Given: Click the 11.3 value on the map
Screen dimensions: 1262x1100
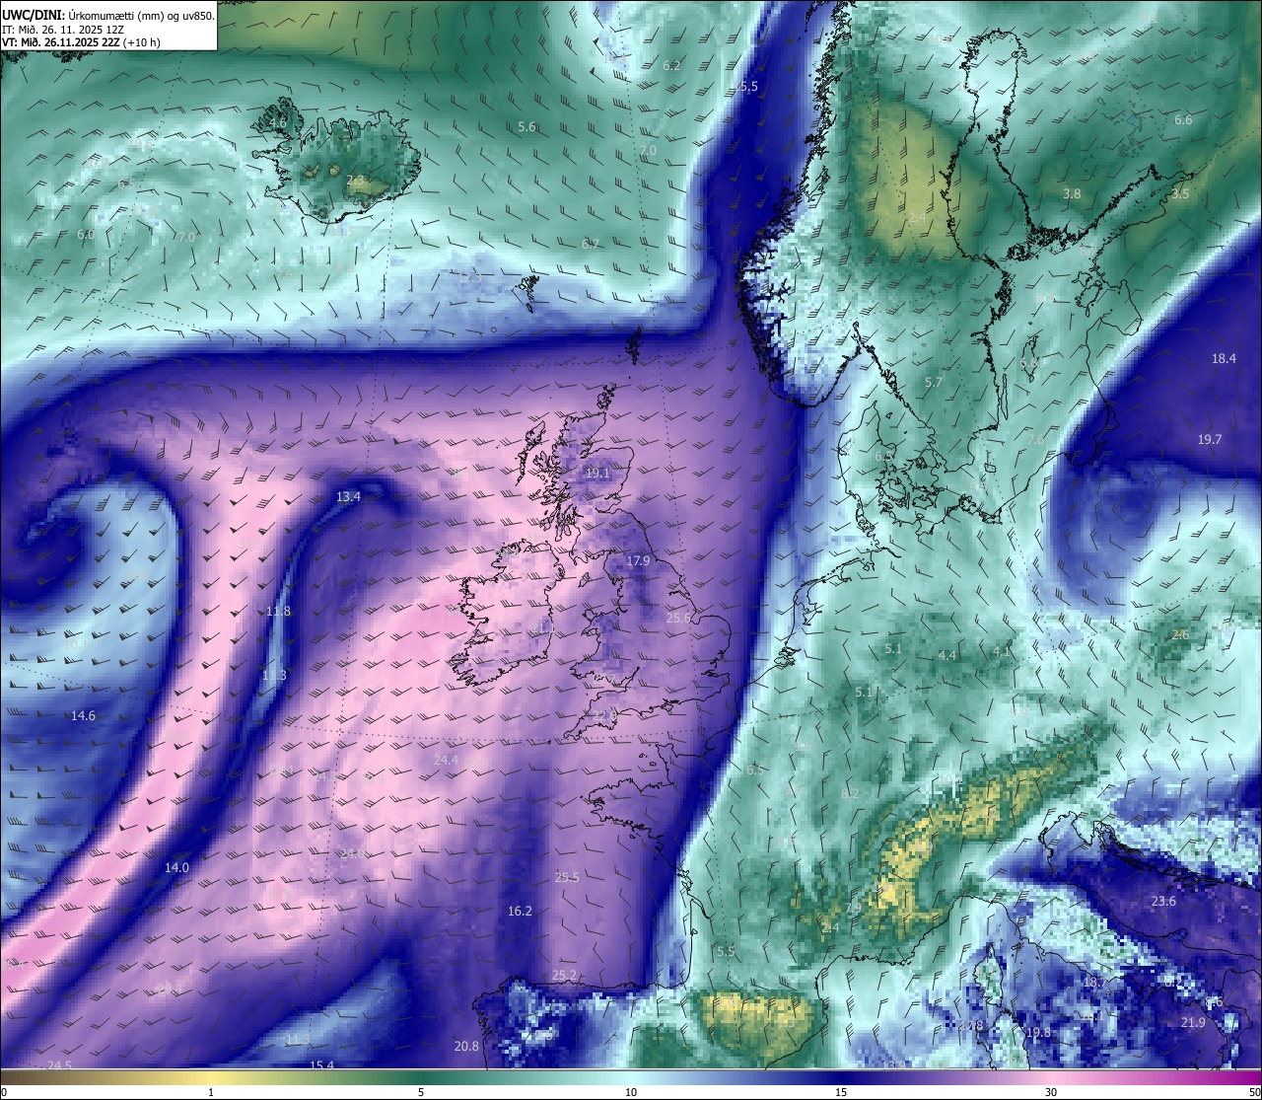Looking at the screenshot, I should (274, 676).
